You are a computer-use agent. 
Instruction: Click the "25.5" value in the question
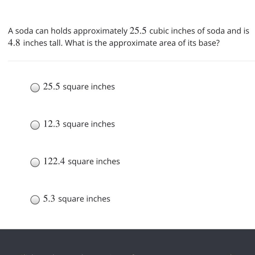138,31
